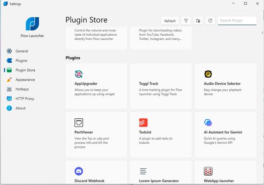Click the Discord Webhook title
This screenshot has height=185, width=264.
pyautogui.click(x=90, y=181)
